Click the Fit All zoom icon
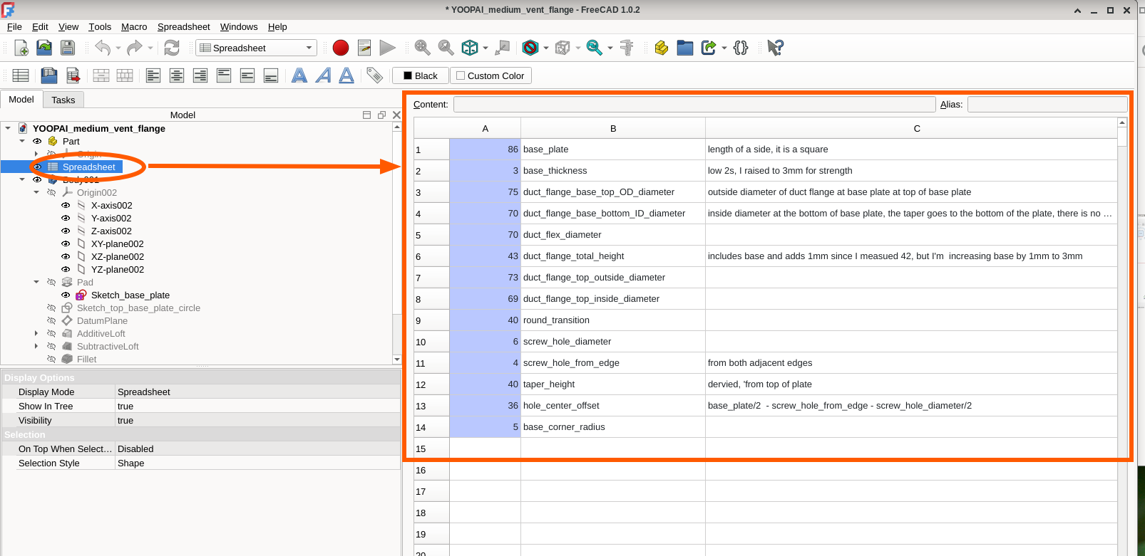Viewport: 1145px width, 556px height. click(x=422, y=48)
